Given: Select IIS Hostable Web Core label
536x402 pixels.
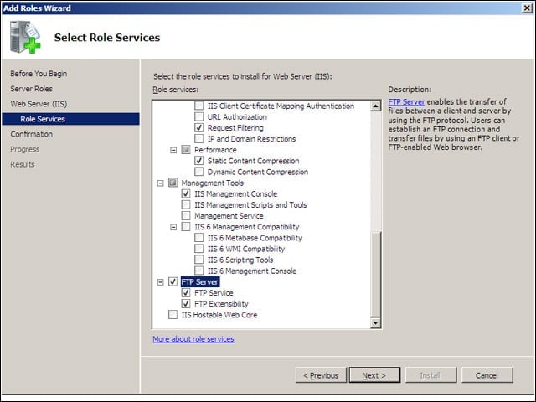Looking at the screenshot, I should tap(219, 315).
